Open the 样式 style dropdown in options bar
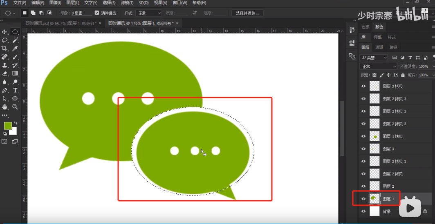 coord(148,13)
